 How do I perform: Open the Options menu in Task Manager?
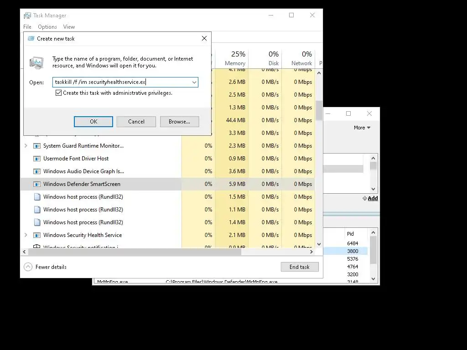(47, 27)
